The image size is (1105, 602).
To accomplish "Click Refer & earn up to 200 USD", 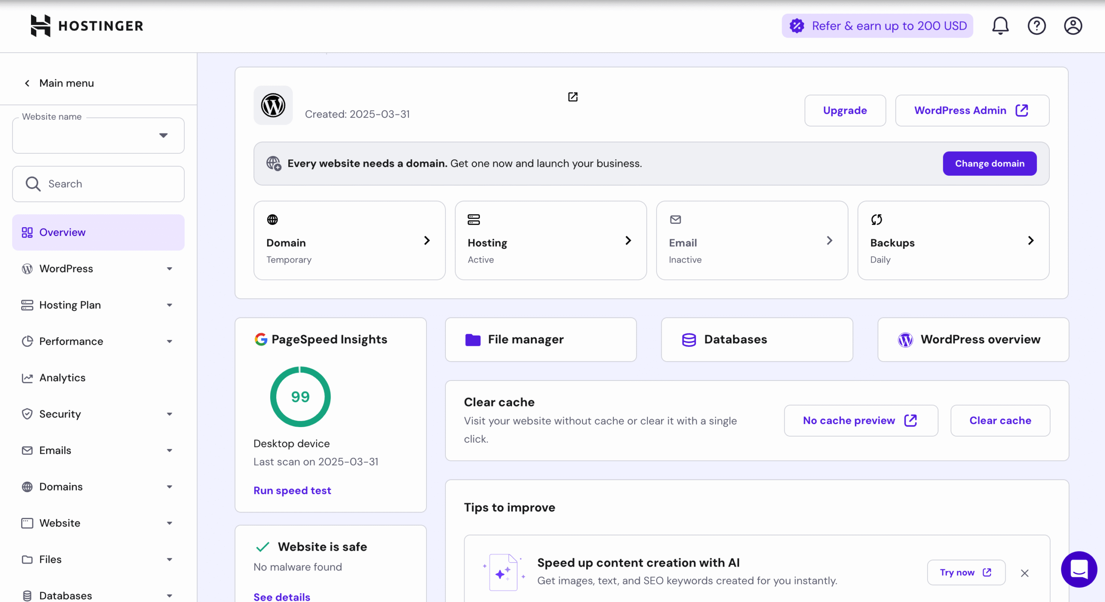I will pyautogui.click(x=877, y=26).
